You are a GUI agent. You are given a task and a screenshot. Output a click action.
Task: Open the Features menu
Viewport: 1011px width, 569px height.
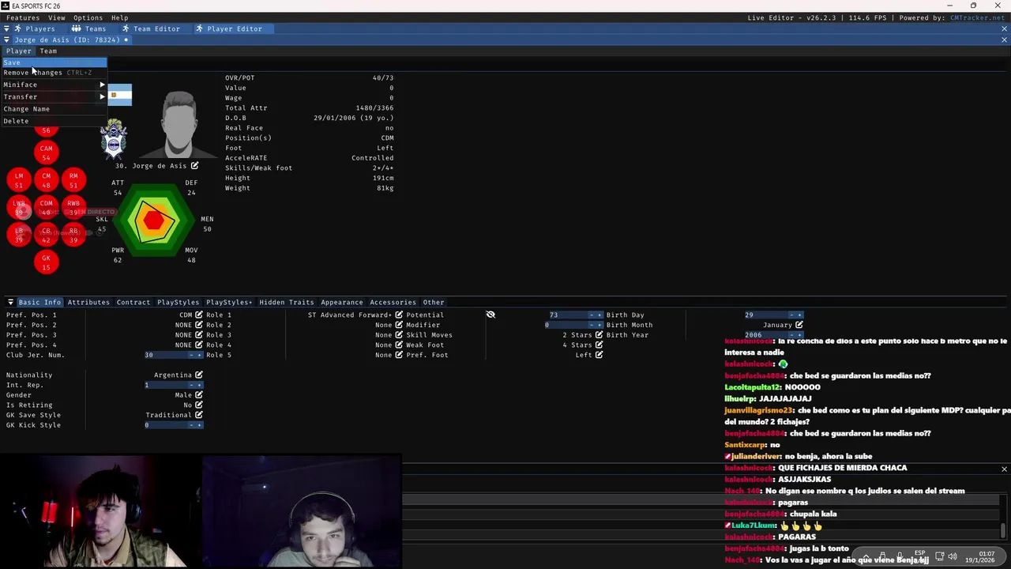(23, 18)
